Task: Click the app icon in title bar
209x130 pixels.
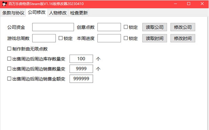Action: click(5, 4)
